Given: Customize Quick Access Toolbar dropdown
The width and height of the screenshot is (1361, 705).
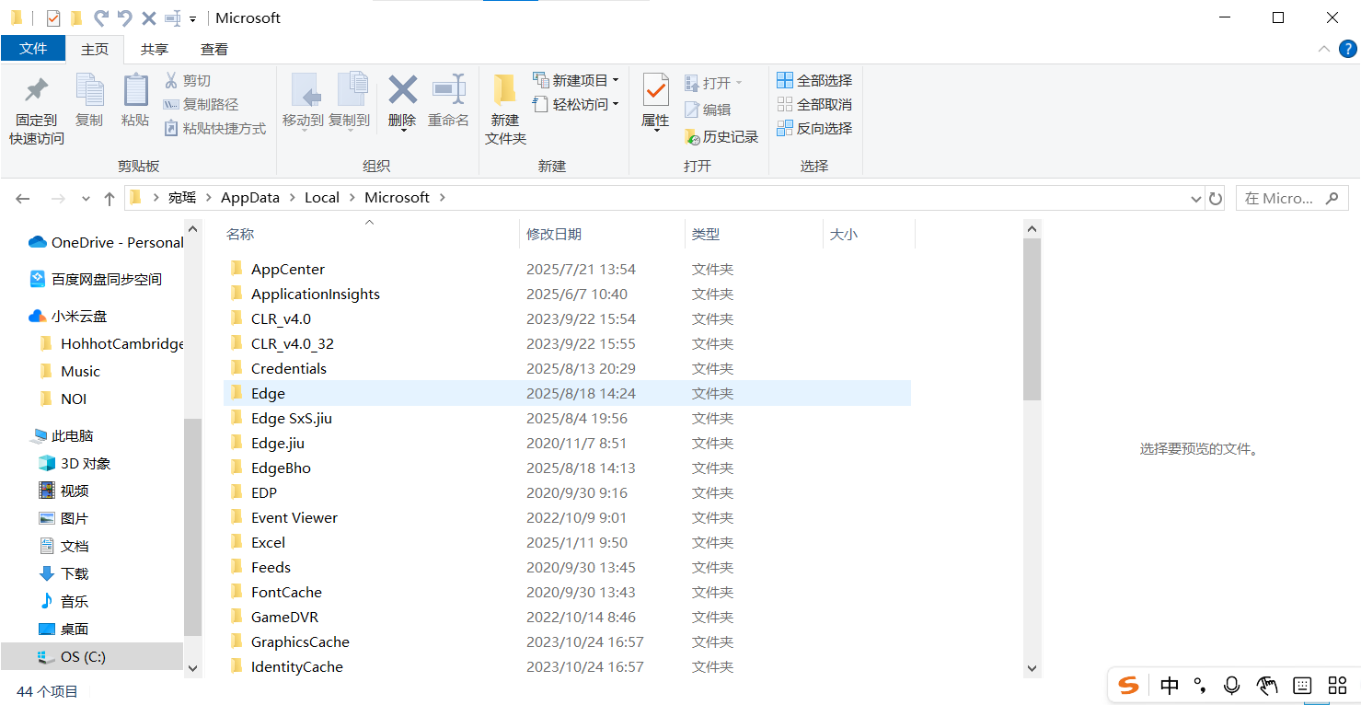Looking at the screenshot, I should (192, 18).
